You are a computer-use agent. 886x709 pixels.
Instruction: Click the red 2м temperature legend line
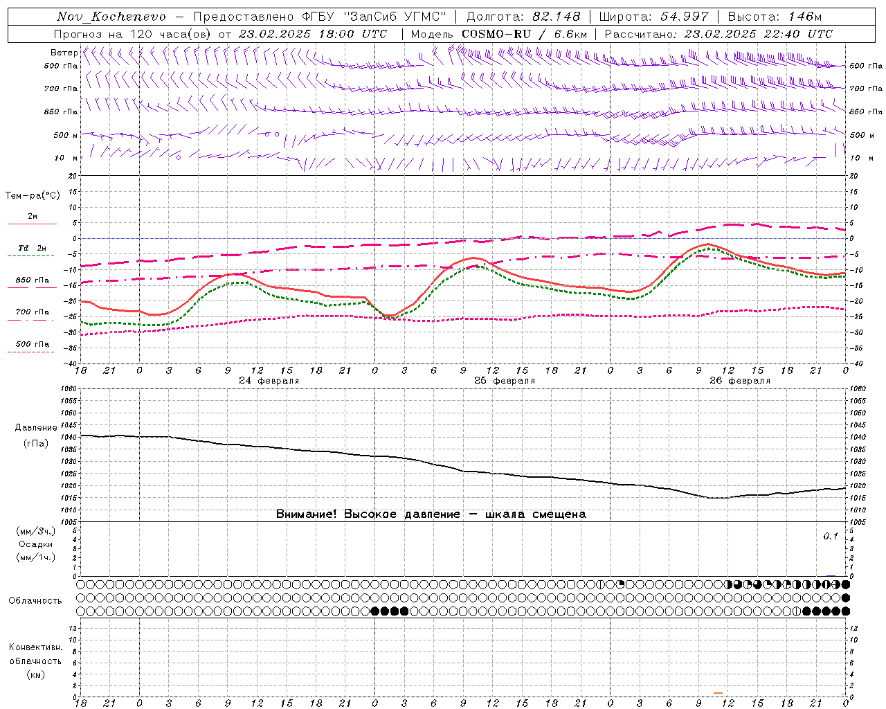(32, 224)
